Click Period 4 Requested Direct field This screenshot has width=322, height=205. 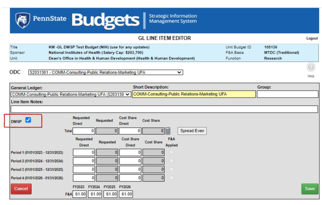point(84,178)
